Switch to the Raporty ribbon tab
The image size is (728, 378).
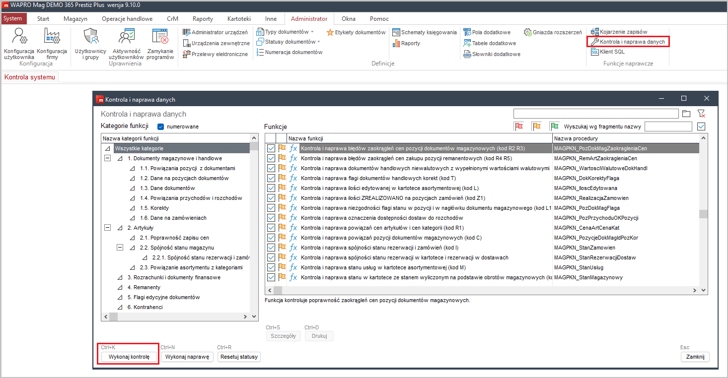coord(203,19)
